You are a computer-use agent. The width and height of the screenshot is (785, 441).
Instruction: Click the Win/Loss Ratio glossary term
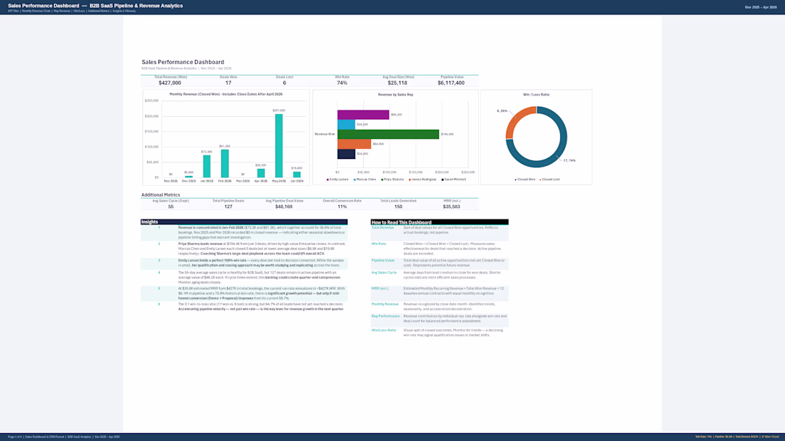click(x=383, y=330)
